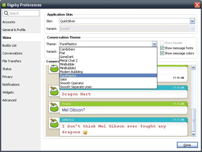Choose Fiat theme from list
This screenshot has height=152, width=202.
(108, 53)
